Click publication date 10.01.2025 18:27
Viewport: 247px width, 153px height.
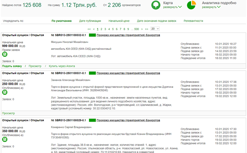point(226,44)
